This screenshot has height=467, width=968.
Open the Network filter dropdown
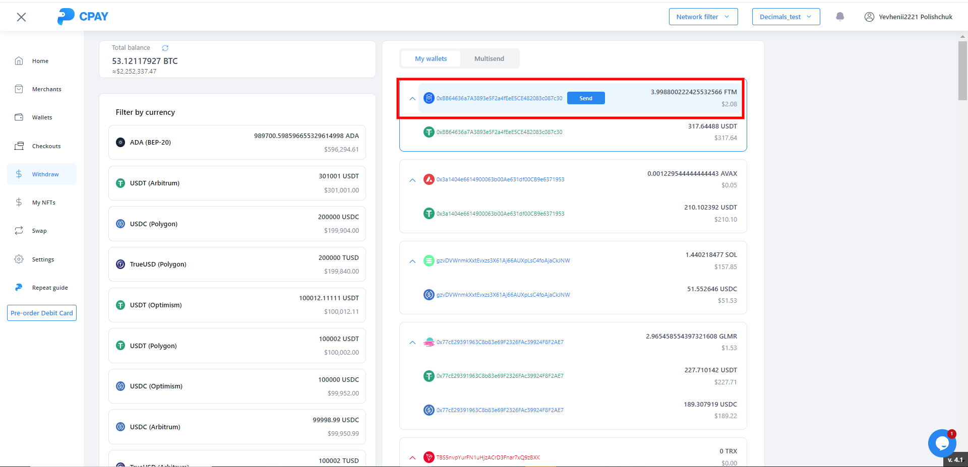pyautogui.click(x=703, y=17)
